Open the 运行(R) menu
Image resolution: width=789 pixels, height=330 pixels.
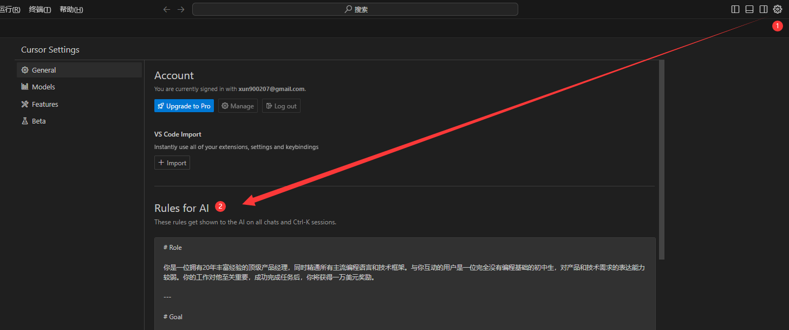pyautogui.click(x=10, y=9)
